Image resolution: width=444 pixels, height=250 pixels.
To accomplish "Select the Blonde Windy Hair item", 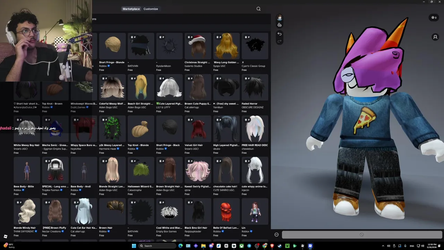I will pyautogui.click(x=27, y=211).
